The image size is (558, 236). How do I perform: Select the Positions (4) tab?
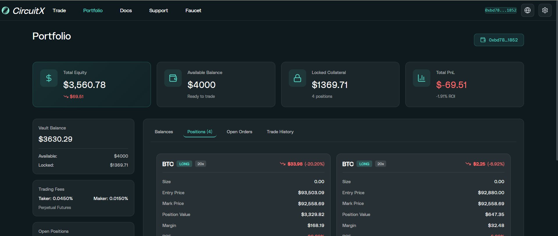(200, 132)
